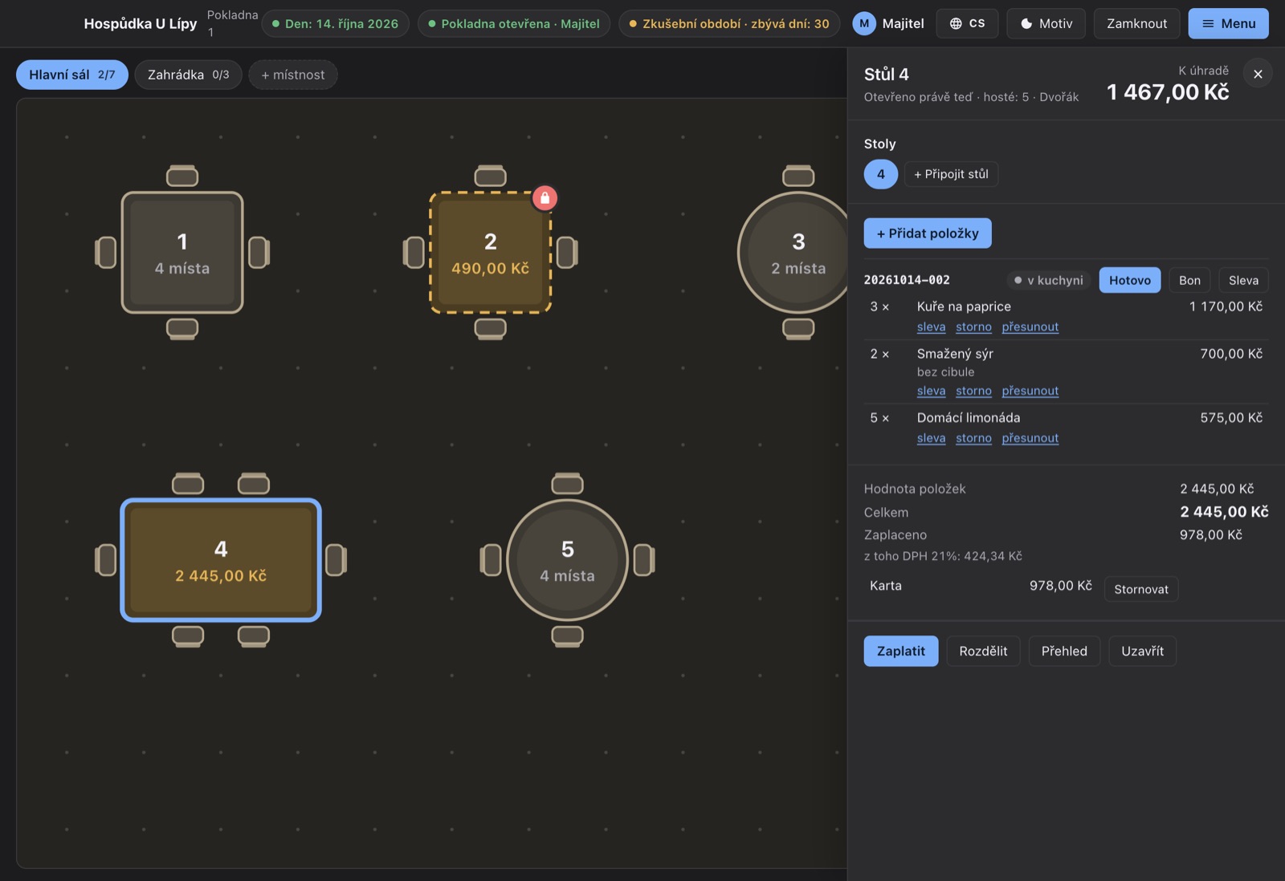Click přesunout link for Domácí limonáda
The image size is (1285, 881).
pos(1030,438)
